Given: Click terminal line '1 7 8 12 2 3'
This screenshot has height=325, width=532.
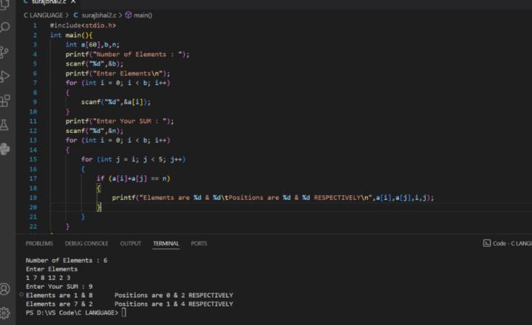Looking at the screenshot, I should tap(48, 278).
